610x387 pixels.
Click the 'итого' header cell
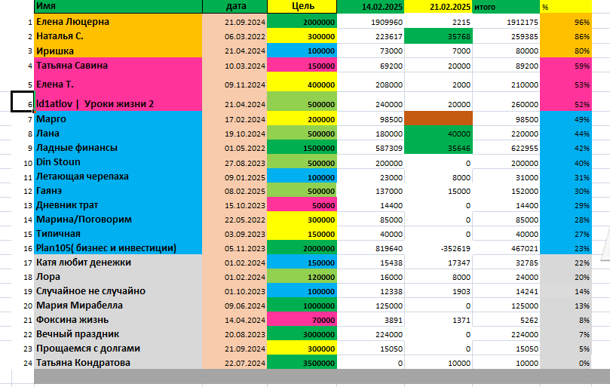coord(506,7)
